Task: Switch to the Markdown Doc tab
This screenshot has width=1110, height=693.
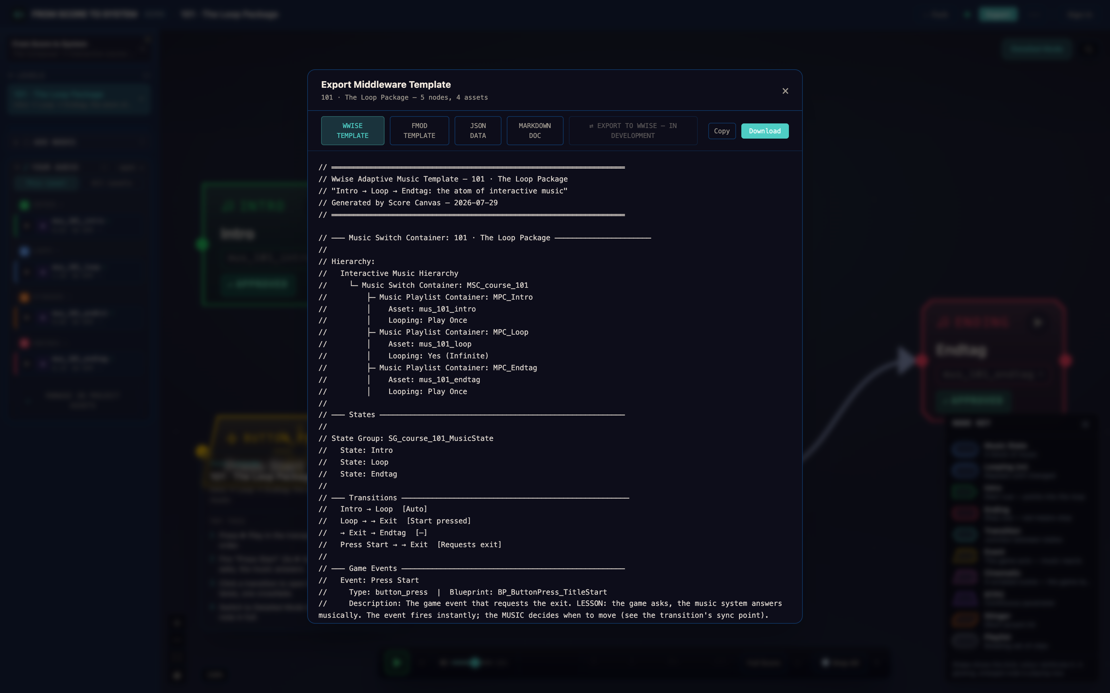Action: [x=535, y=131]
